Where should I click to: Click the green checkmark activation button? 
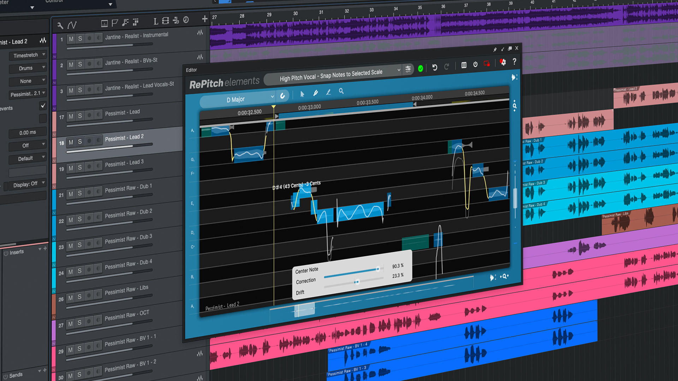[x=420, y=69]
